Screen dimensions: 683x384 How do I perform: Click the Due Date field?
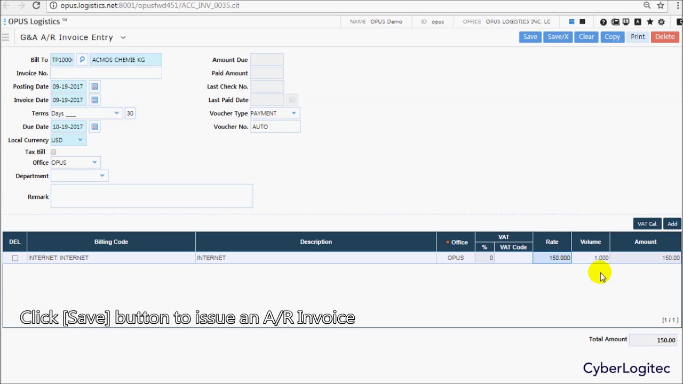pyautogui.click(x=69, y=126)
